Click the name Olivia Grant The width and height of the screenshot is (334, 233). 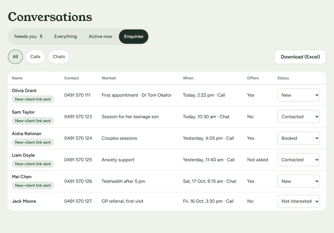[x=24, y=91]
